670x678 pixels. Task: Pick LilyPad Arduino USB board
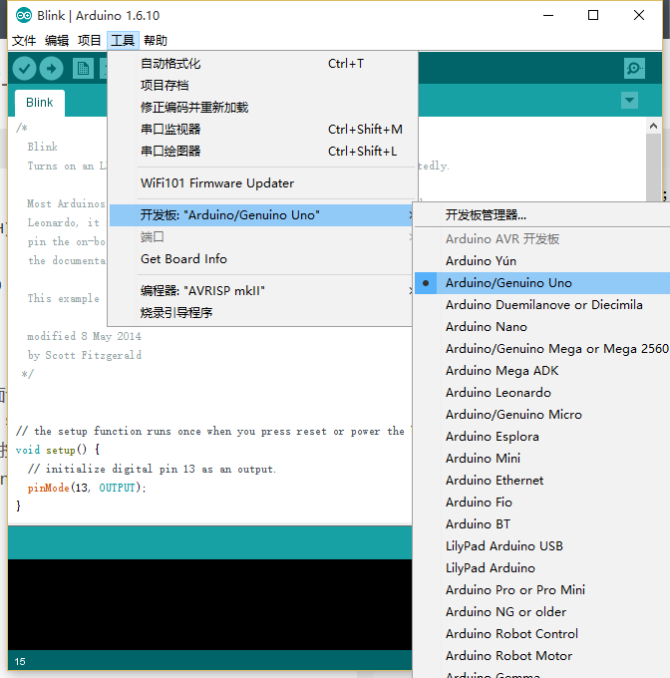[542, 546]
